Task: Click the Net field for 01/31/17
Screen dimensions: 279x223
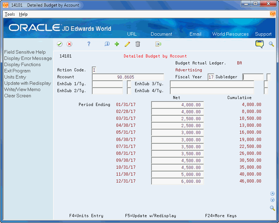Action: point(177,105)
